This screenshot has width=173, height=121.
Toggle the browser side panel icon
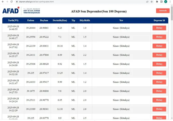161,2
